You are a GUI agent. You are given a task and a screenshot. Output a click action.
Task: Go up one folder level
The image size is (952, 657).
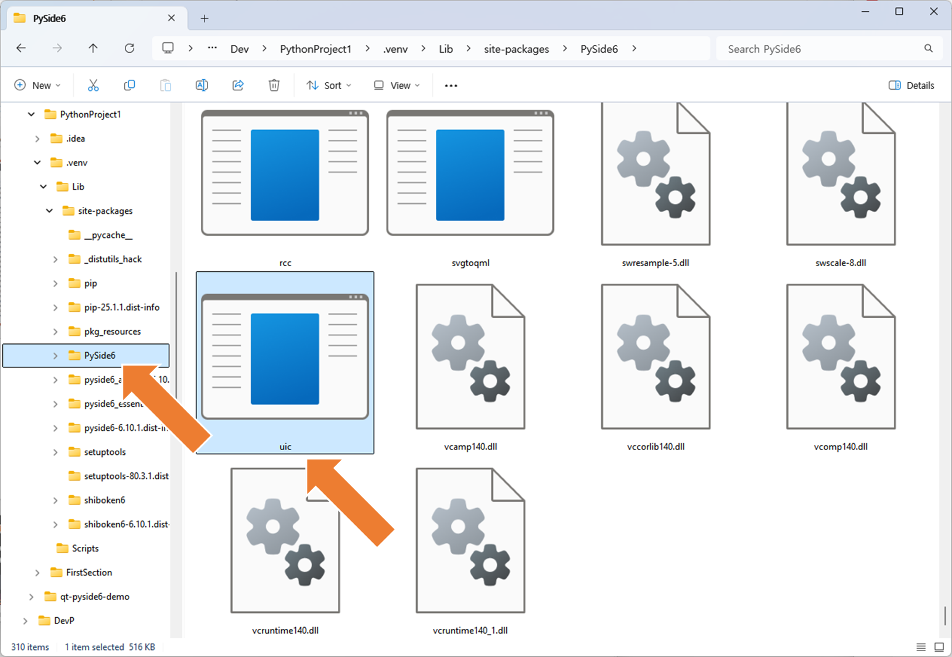pos(93,49)
